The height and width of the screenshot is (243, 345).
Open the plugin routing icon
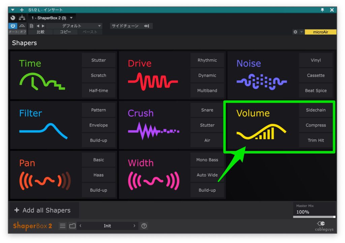pyautogui.click(x=22, y=18)
